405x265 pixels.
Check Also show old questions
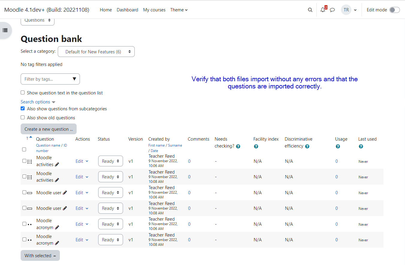(x=22, y=118)
